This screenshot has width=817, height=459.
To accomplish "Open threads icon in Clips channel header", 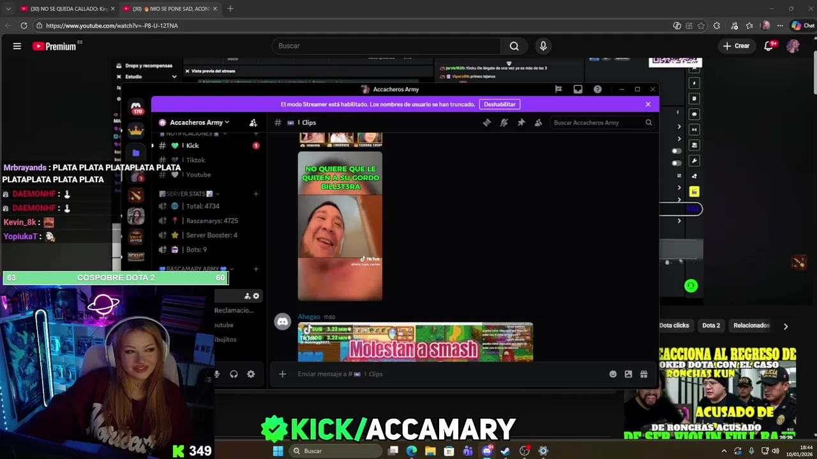I will (x=487, y=122).
